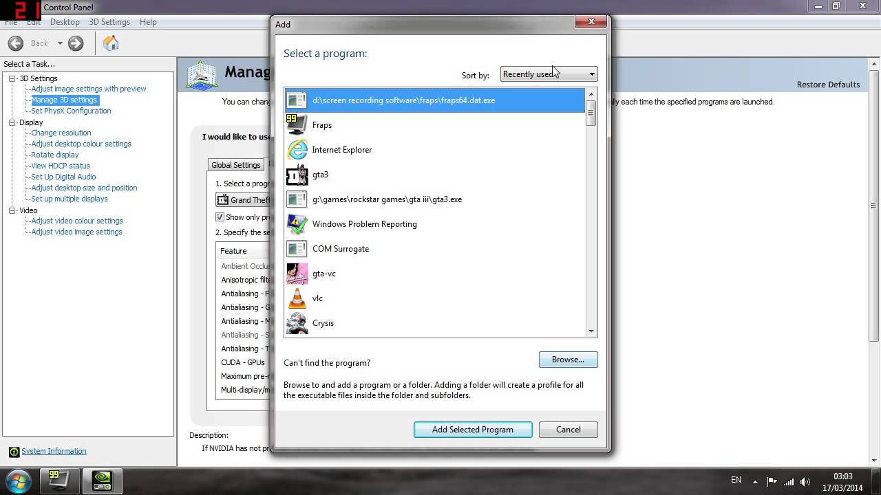
Task: Open the File menu
Action: click(x=11, y=22)
